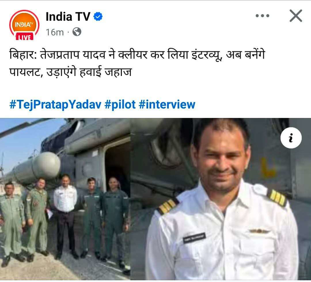This screenshot has height=282, width=311.
Task: Open the #TejPratapYadav hashtag
Action: click(x=55, y=105)
